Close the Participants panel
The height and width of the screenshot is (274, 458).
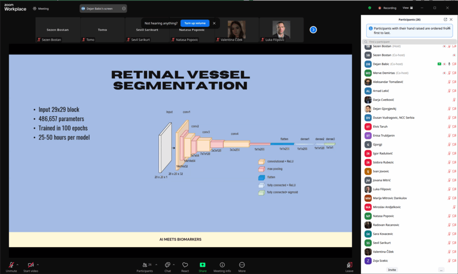pyautogui.click(x=451, y=20)
